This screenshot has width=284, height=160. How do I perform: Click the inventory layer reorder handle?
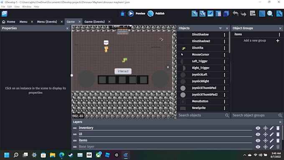point(75,128)
